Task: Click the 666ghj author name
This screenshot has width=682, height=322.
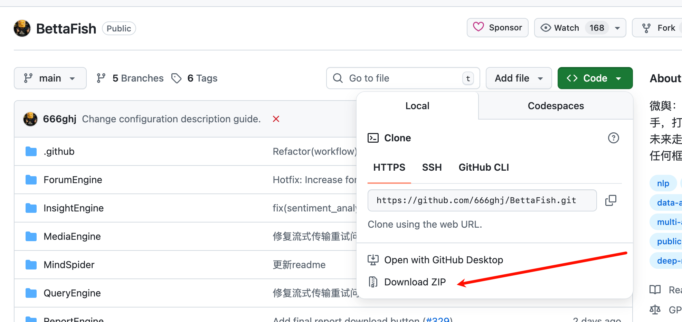Action: [59, 119]
